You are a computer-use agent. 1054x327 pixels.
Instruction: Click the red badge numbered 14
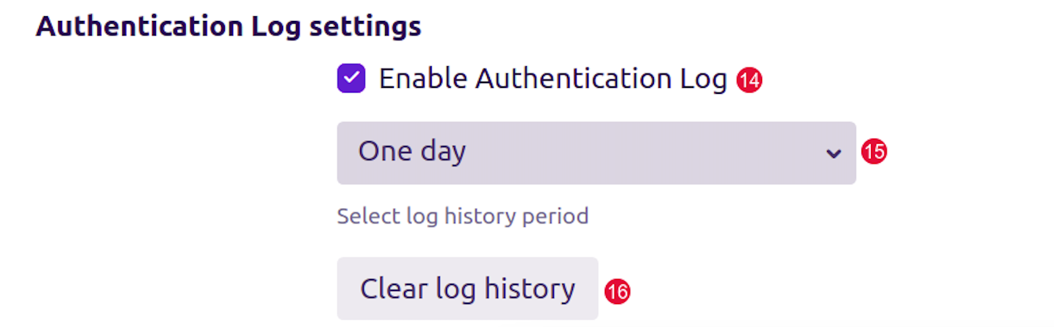pos(749,80)
